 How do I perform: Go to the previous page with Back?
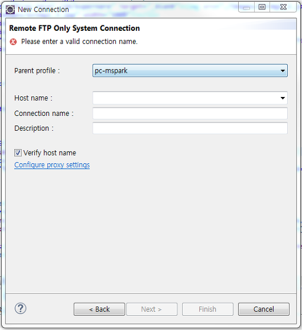coord(99,309)
